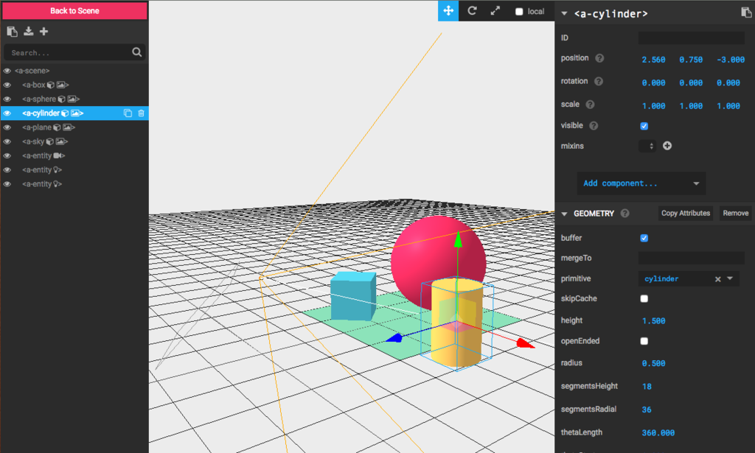Select the a-sphere entity

(x=74, y=99)
